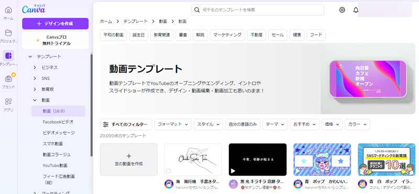This screenshot has height=194, width=419.
Task: Open the フォーマット filter dropdown
Action: click(173, 124)
